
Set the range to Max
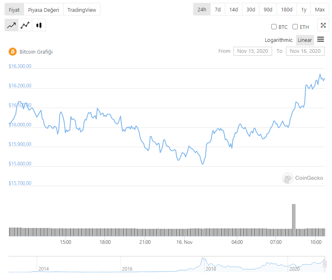click(x=320, y=9)
